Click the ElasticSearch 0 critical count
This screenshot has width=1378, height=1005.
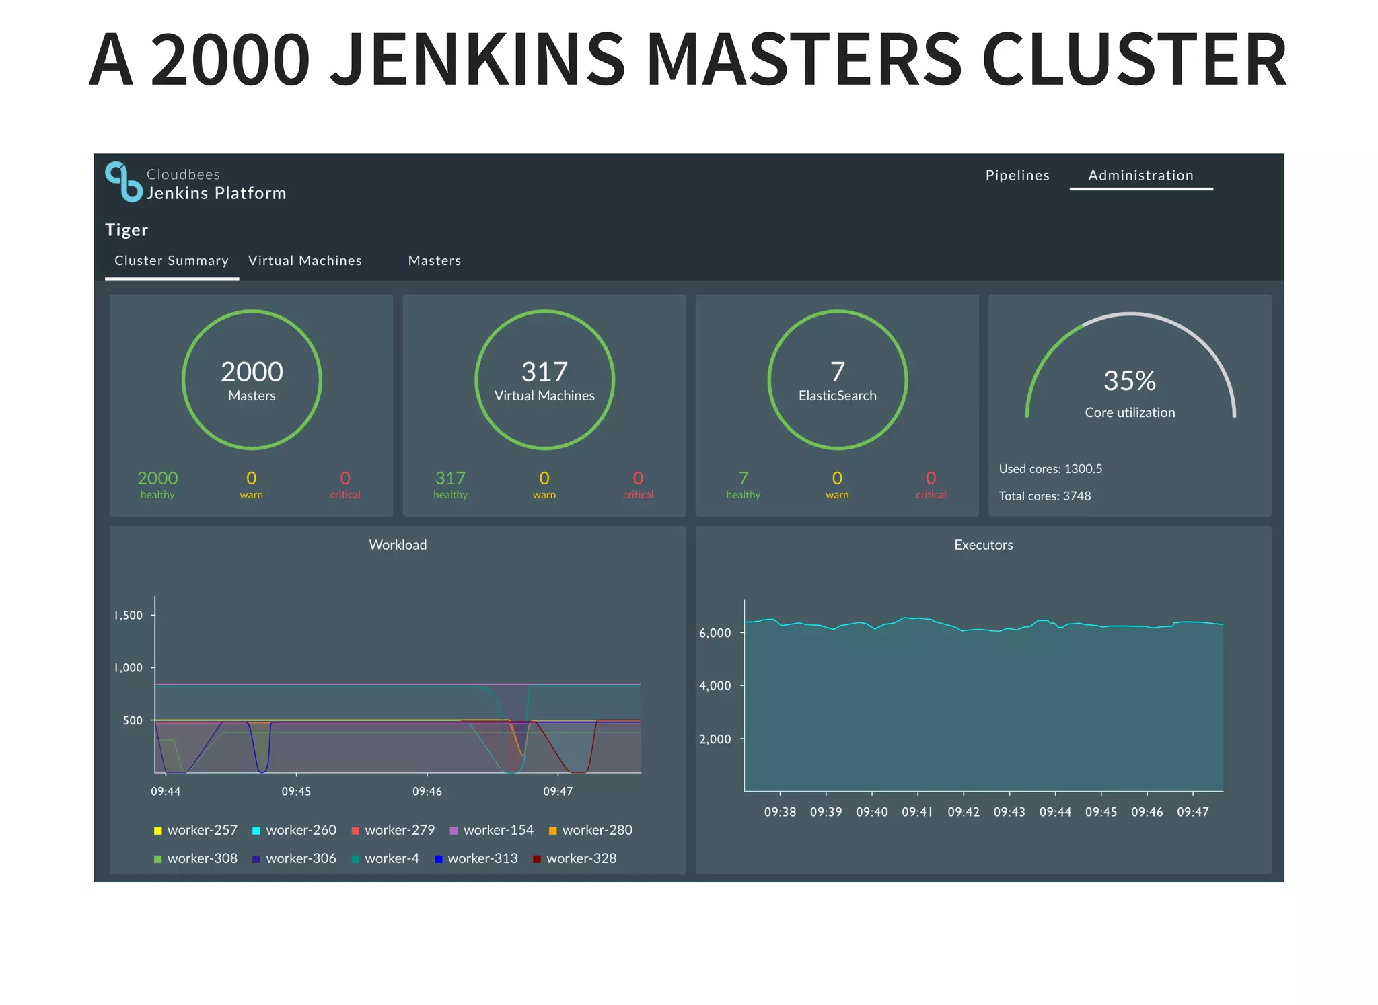(x=931, y=484)
